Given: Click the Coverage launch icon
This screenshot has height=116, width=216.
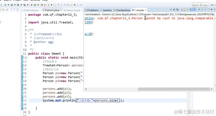Looking at the screenshot, I should click(x=18, y=5).
